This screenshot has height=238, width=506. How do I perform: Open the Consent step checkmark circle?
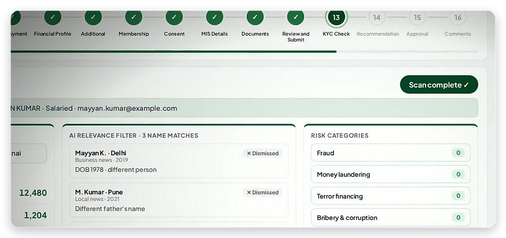(x=175, y=17)
